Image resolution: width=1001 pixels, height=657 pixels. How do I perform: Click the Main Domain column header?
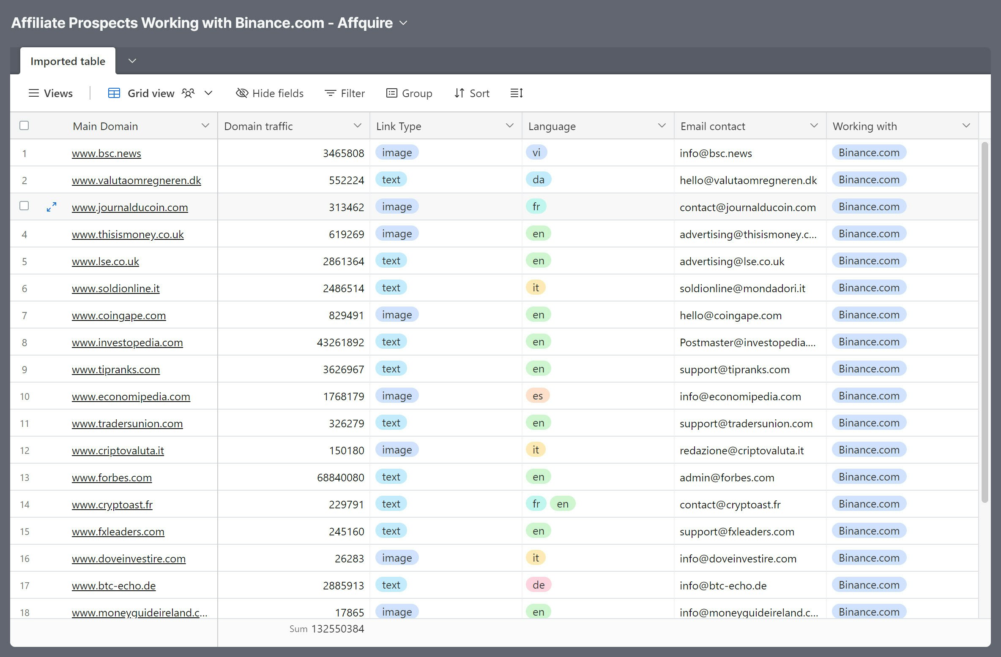tap(114, 126)
